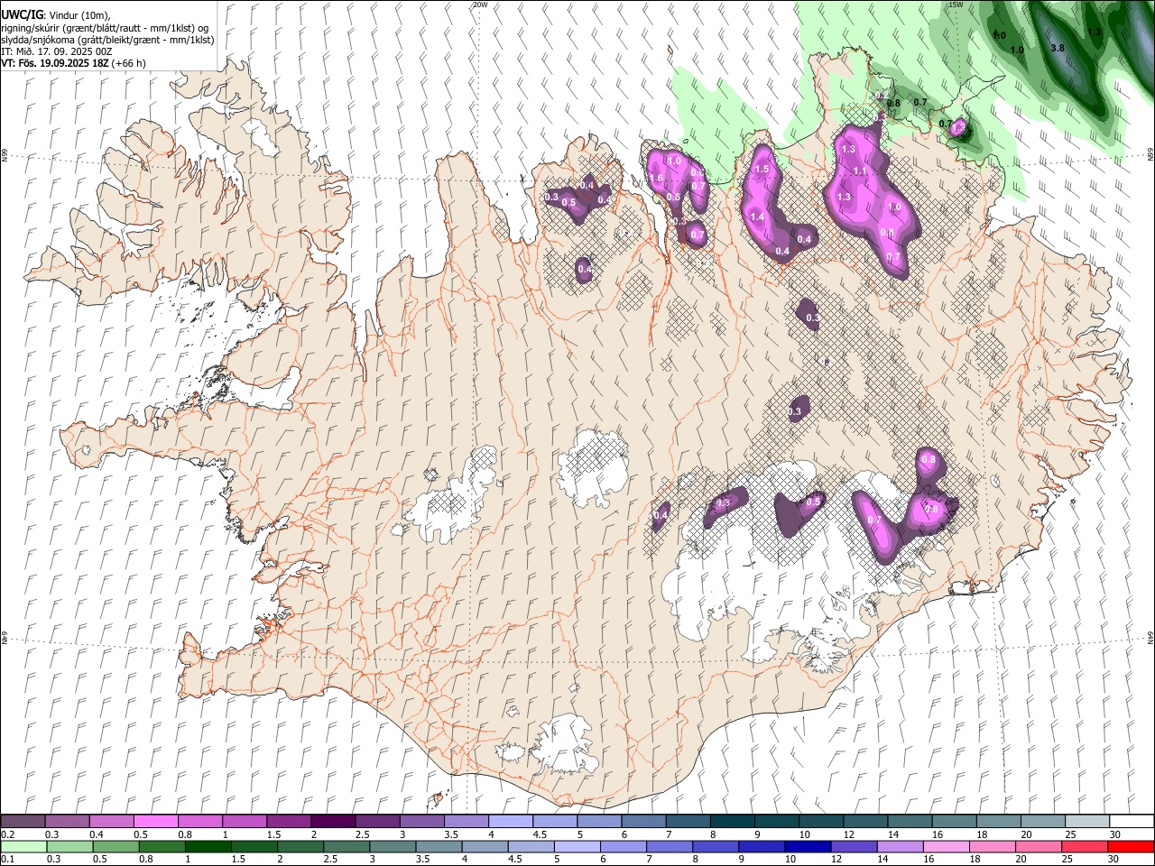Click the light pink 16 swatch in lower legend row
This screenshot has height=866, width=1155.
click(947, 847)
